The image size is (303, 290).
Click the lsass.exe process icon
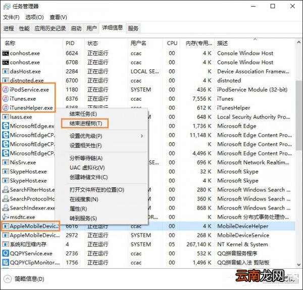6,117
